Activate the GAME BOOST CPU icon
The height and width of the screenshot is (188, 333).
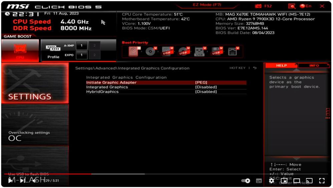click(x=20, y=50)
